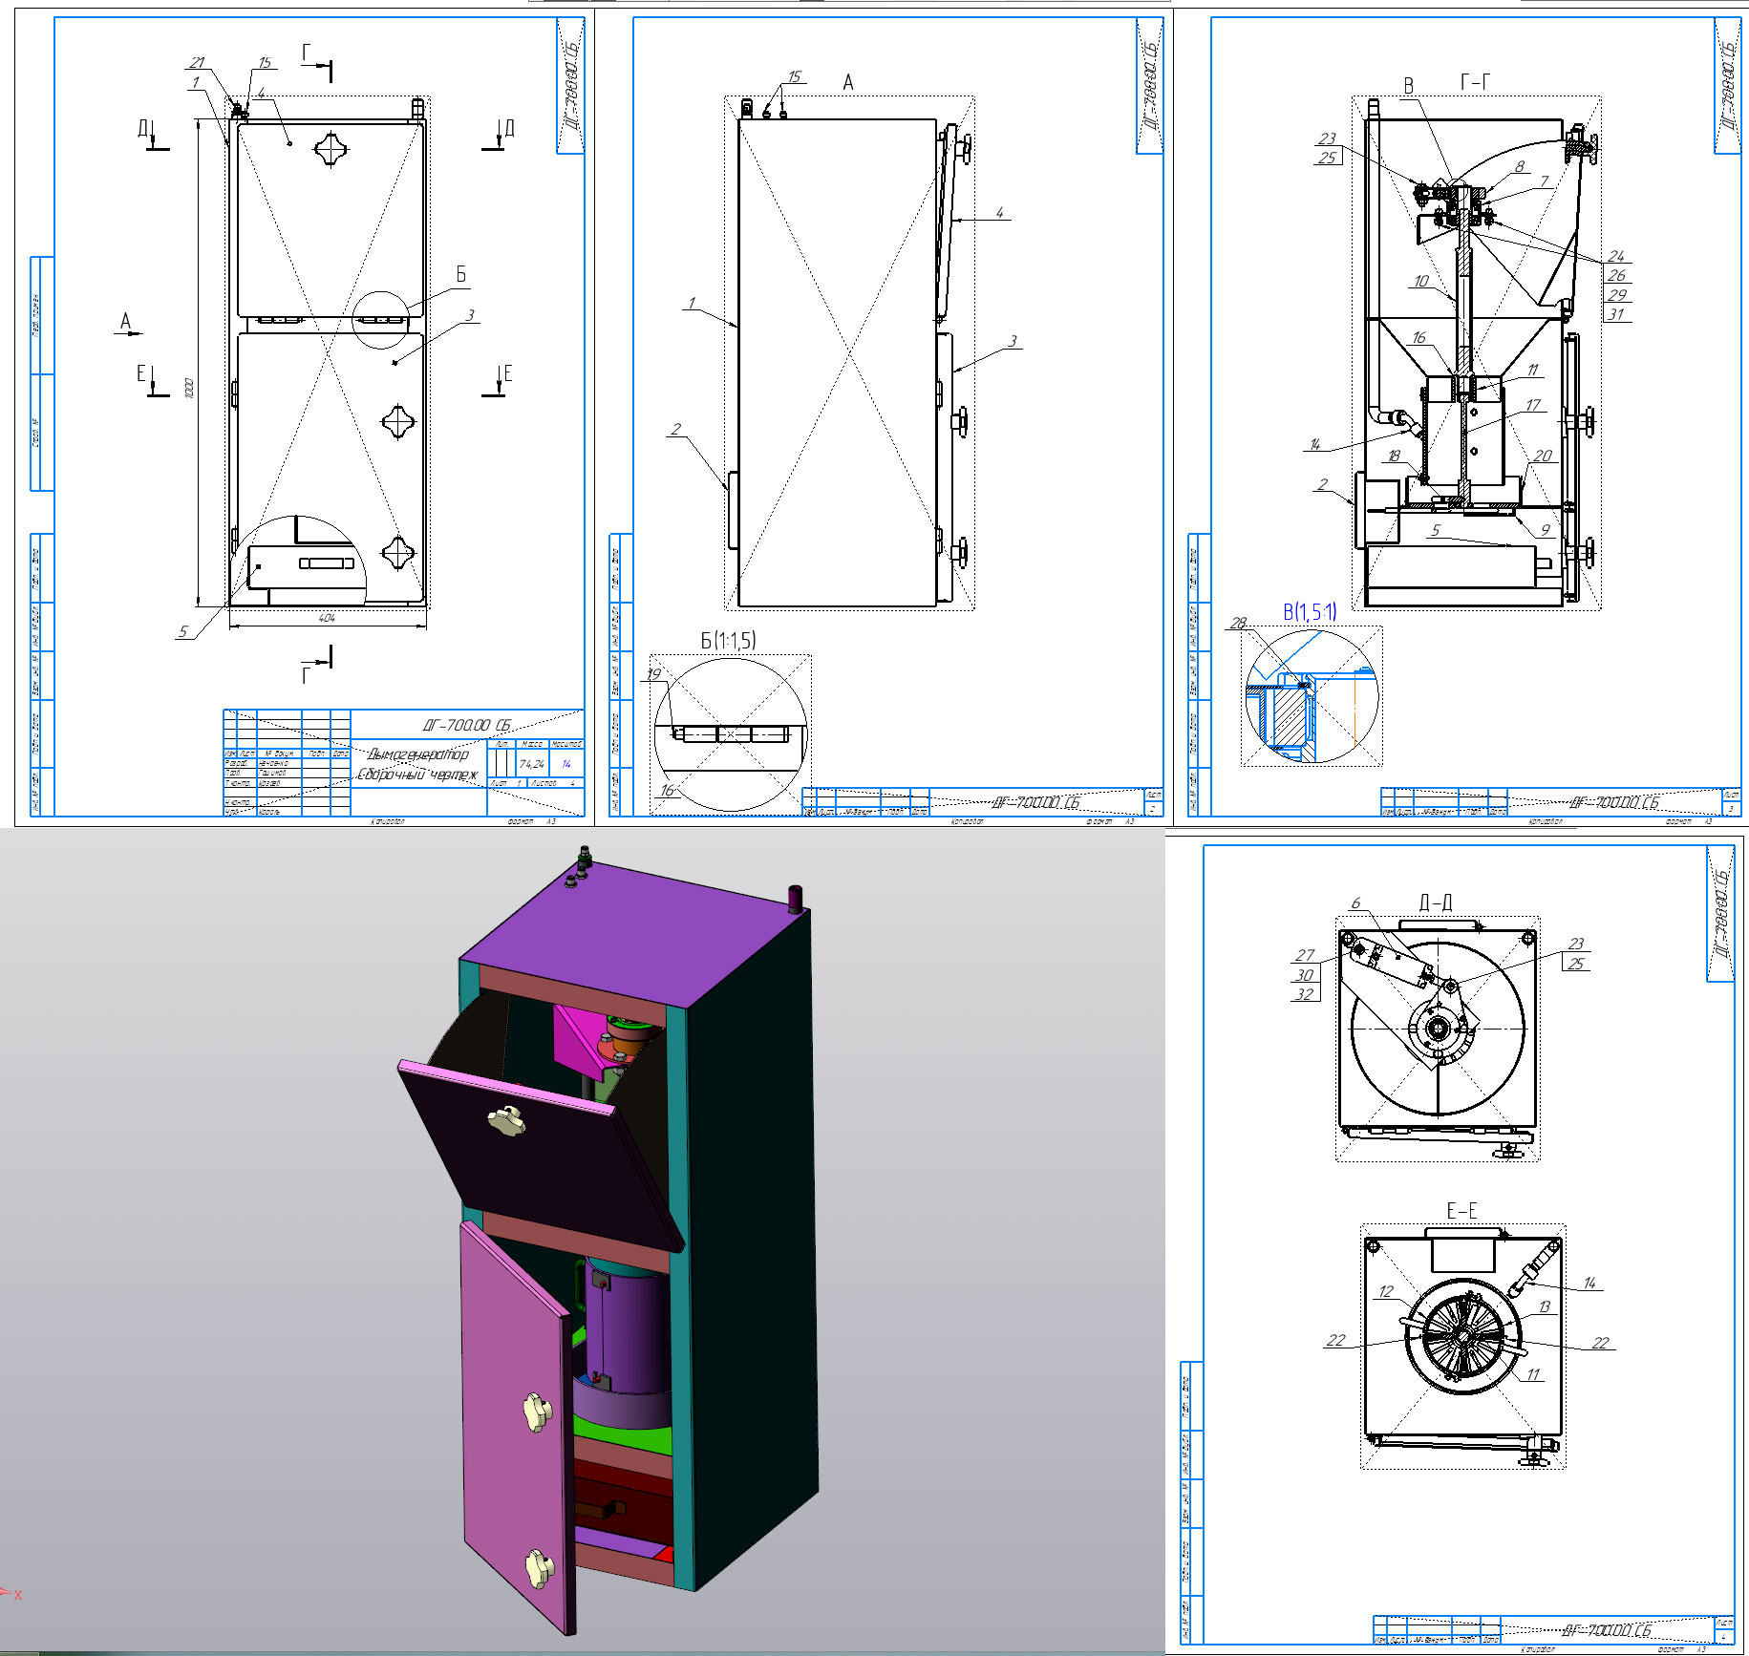1749x1656 pixels.
Task: Click callout '9' in section Г-Г
Action: (x=1545, y=530)
